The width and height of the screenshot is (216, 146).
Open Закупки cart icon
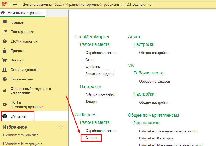point(5,60)
